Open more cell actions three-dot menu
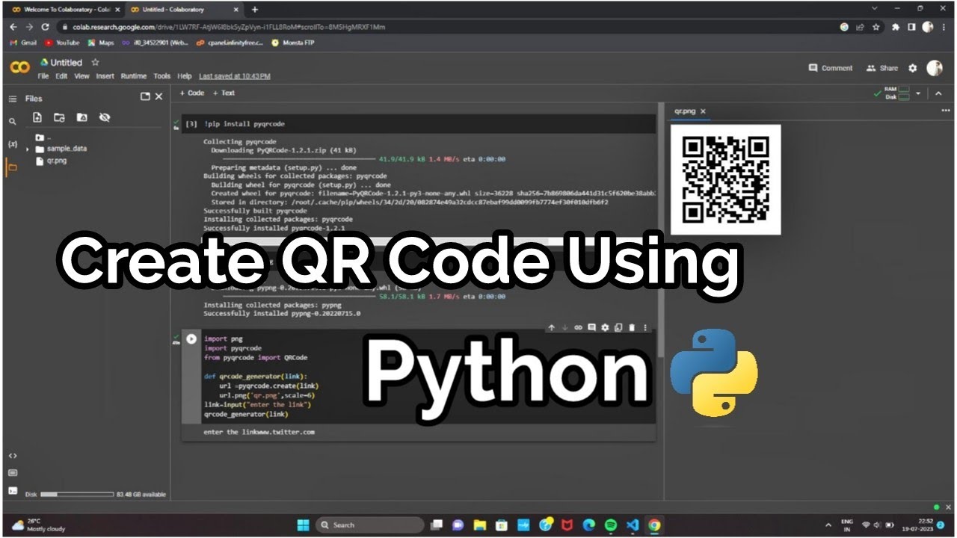The width and height of the screenshot is (957, 538). [x=645, y=327]
